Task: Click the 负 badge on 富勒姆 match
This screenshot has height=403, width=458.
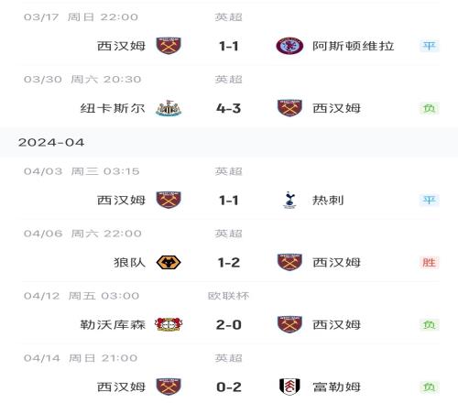Action: pyautogui.click(x=430, y=387)
